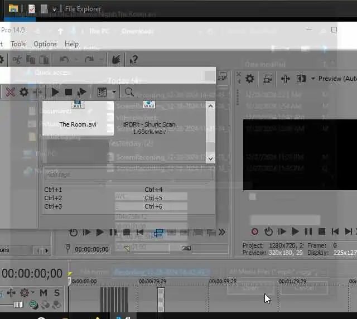Click the Paste icon in the main toolbar
Viewport: 357px width, 319px height.
[x=44, y=60]
